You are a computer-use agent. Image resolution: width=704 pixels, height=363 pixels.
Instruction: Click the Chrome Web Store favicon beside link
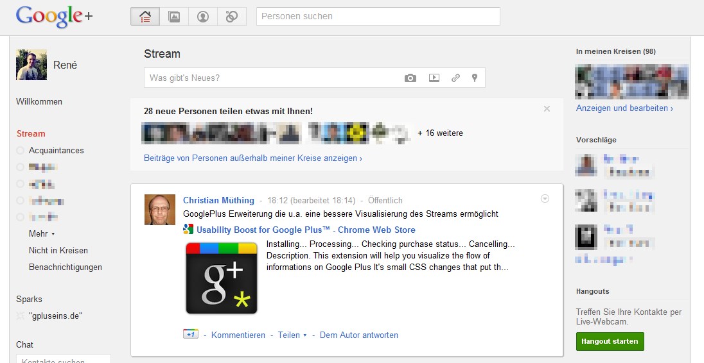pyautogui.click(x=188, y=229)
